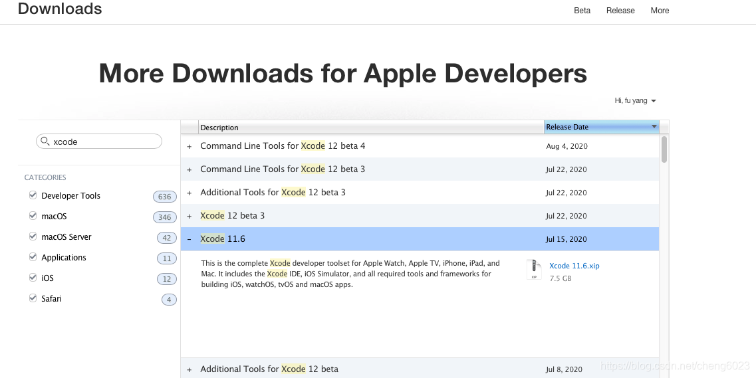Collapse the Xcode 11.6 row
756x378 pixels.
pos(189,239)
